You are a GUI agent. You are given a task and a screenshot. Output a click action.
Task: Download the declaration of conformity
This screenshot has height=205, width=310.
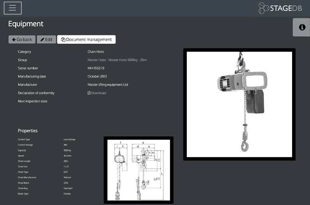pos(97,93)
